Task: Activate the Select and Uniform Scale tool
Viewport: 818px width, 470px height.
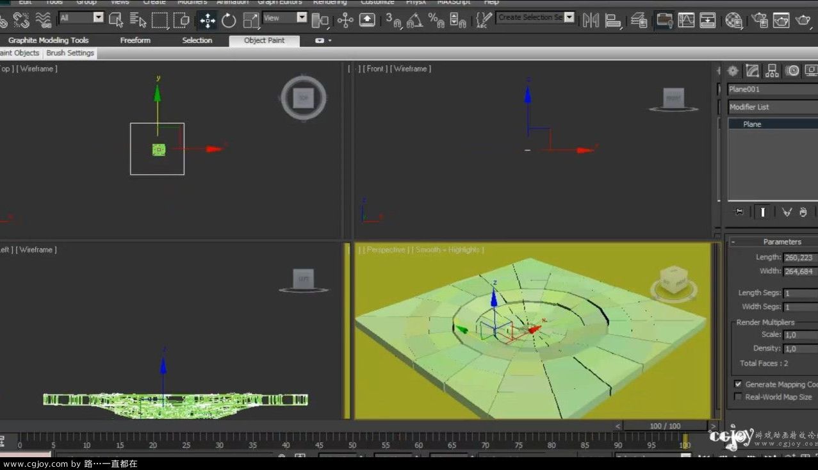Action: click(x=251, y=20)
